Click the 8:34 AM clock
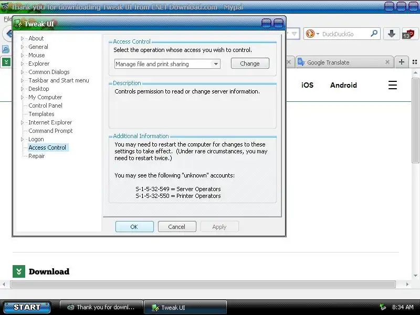Image resolution: width=420 pixels, height=315 pixels. (403, 307)
